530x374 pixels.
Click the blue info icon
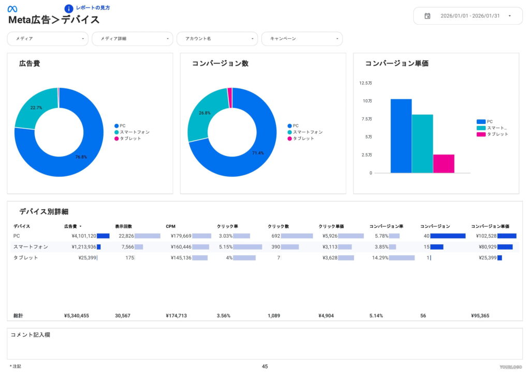click(69, 9)
